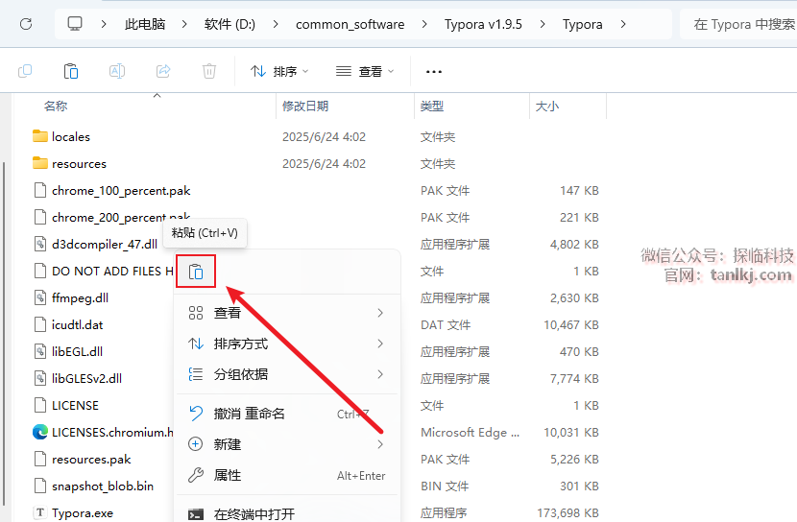Screen dimensions: 797x522
Task: Click the Typora.exe application icon
Action: pos(39,512)
